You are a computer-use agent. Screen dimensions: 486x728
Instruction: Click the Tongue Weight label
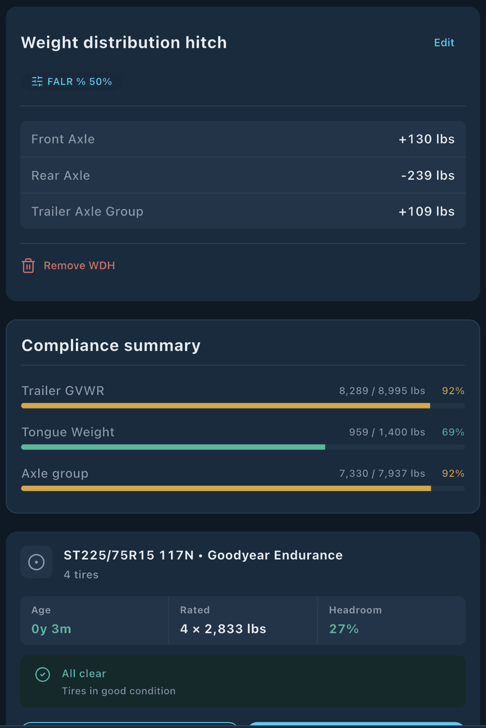(x=68, y=432)
